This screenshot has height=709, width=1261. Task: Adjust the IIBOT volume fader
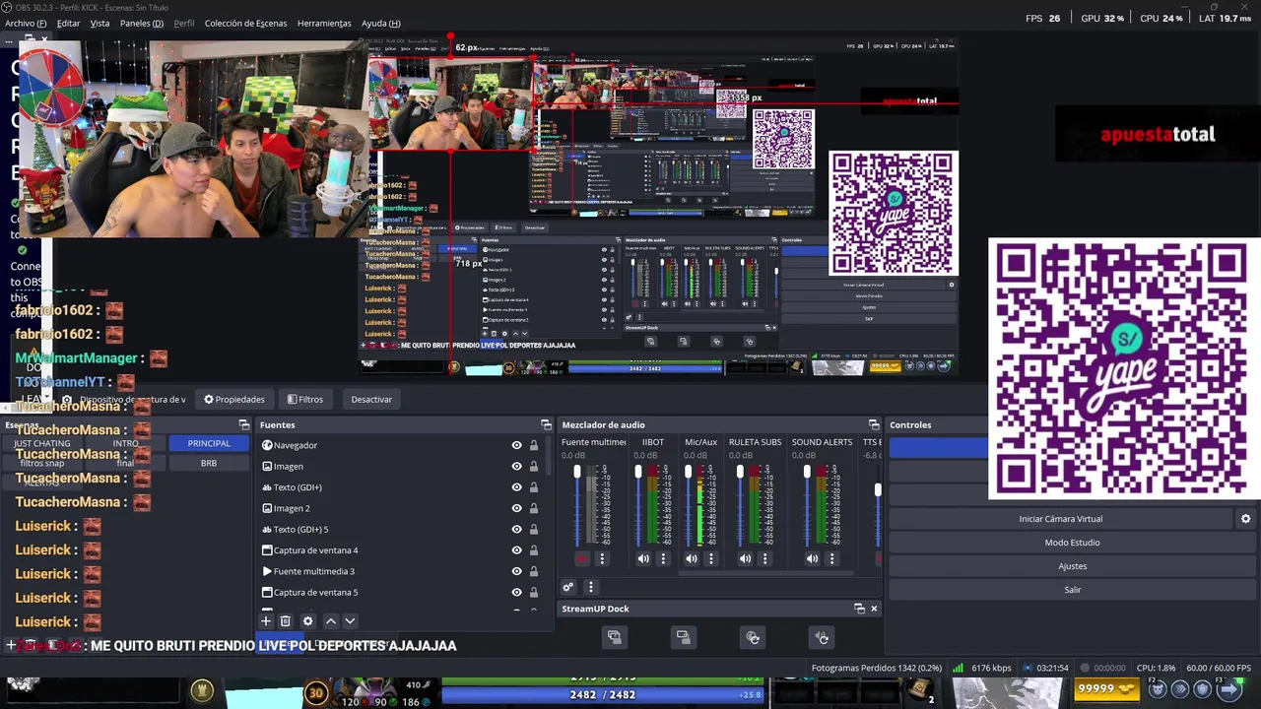(638, 473)
